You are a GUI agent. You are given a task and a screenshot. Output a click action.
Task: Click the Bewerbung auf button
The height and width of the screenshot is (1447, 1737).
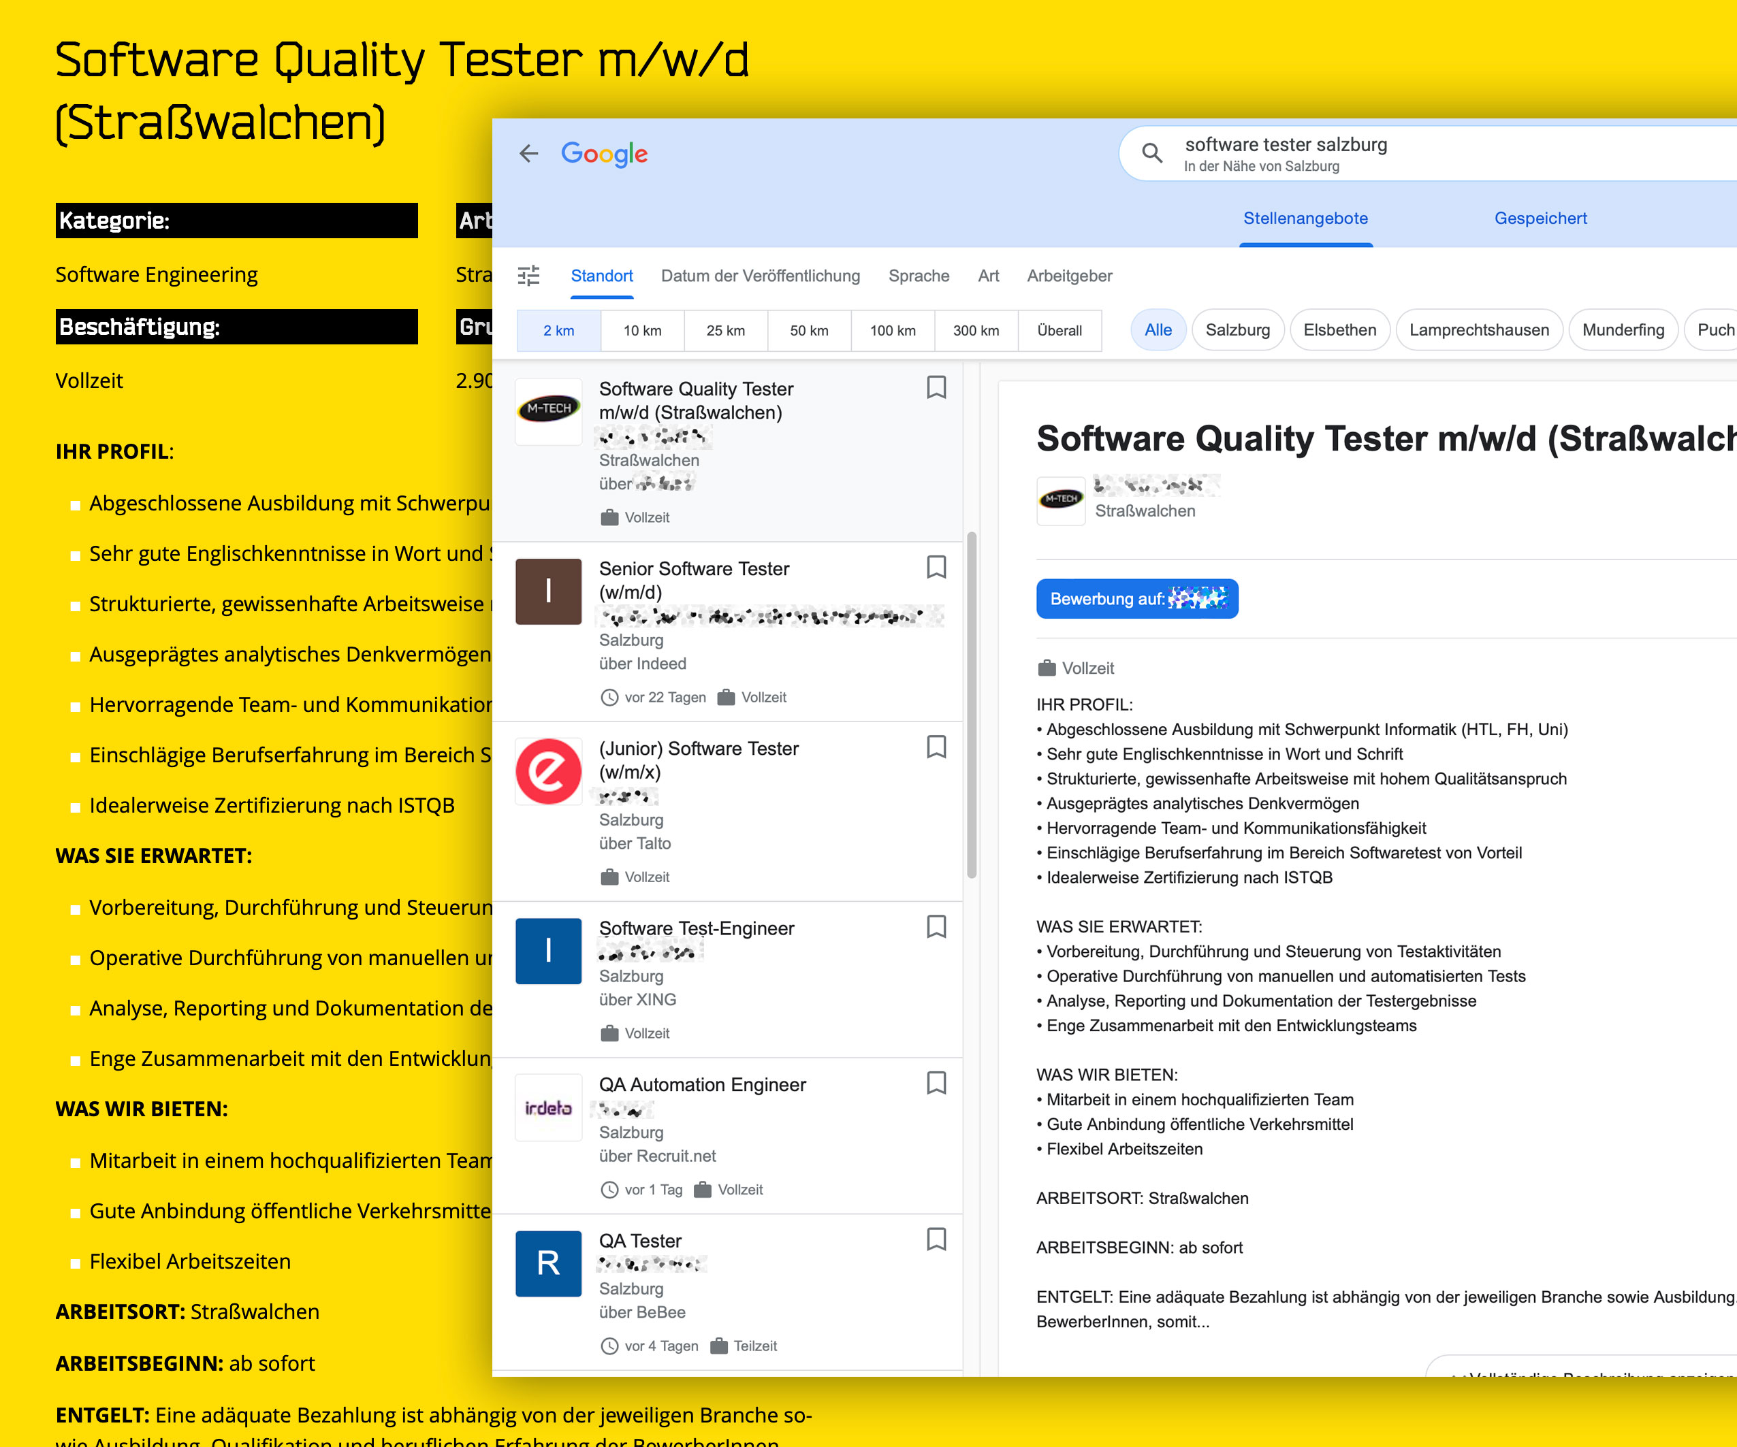(x=1136, y=599)
